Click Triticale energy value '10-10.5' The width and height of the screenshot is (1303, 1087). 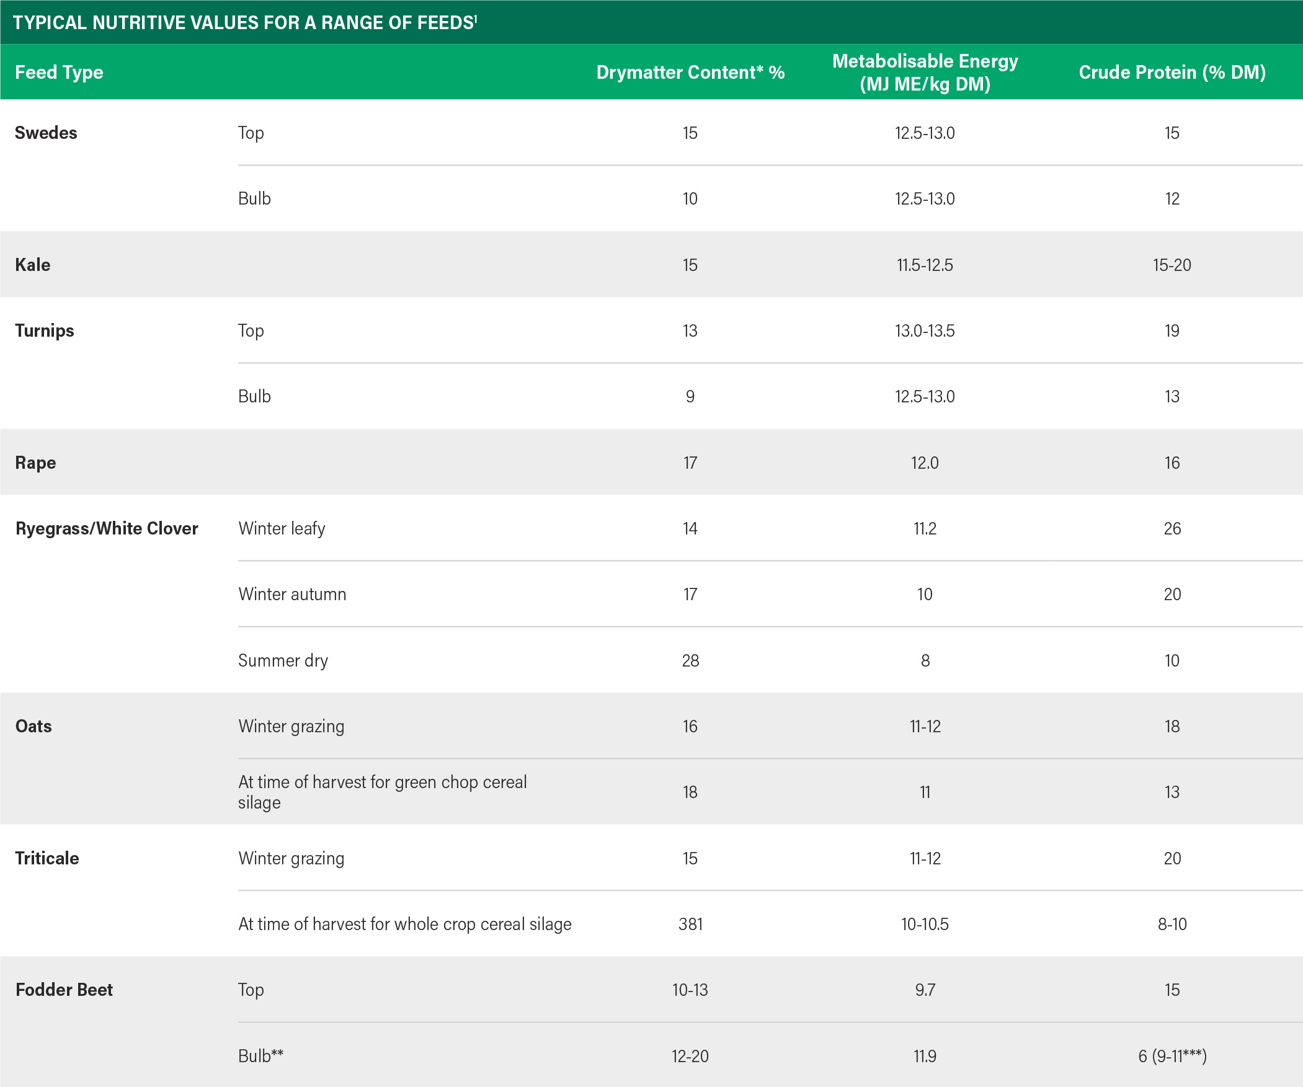pos(925,925)
